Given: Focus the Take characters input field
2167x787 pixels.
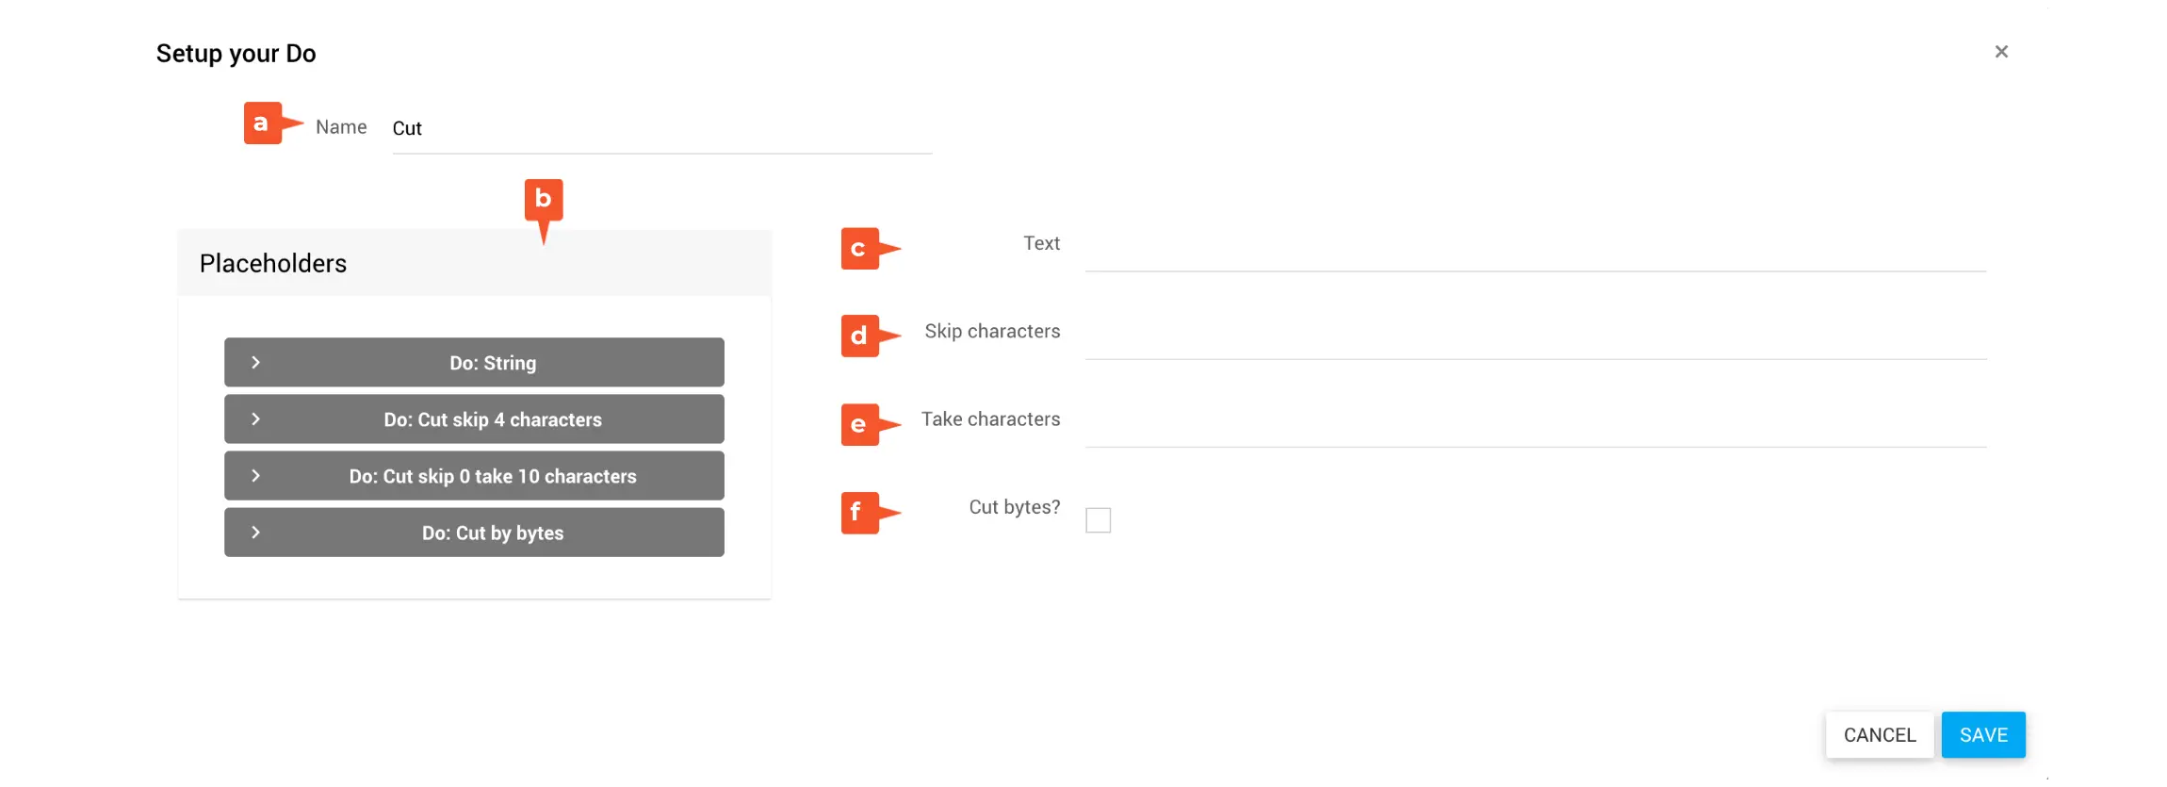Looking at the screenshot, I should click(1535, 425).
